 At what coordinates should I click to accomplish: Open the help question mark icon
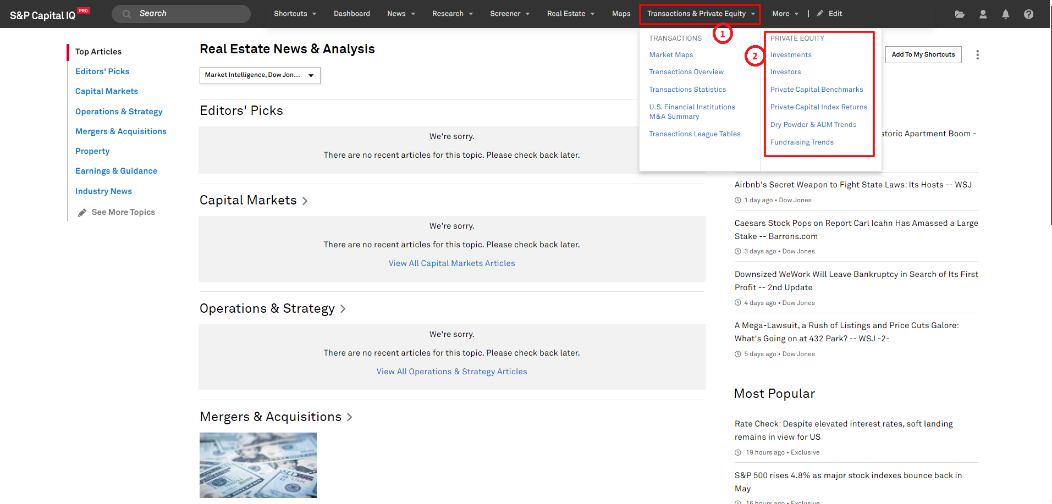pos(1028,14)
